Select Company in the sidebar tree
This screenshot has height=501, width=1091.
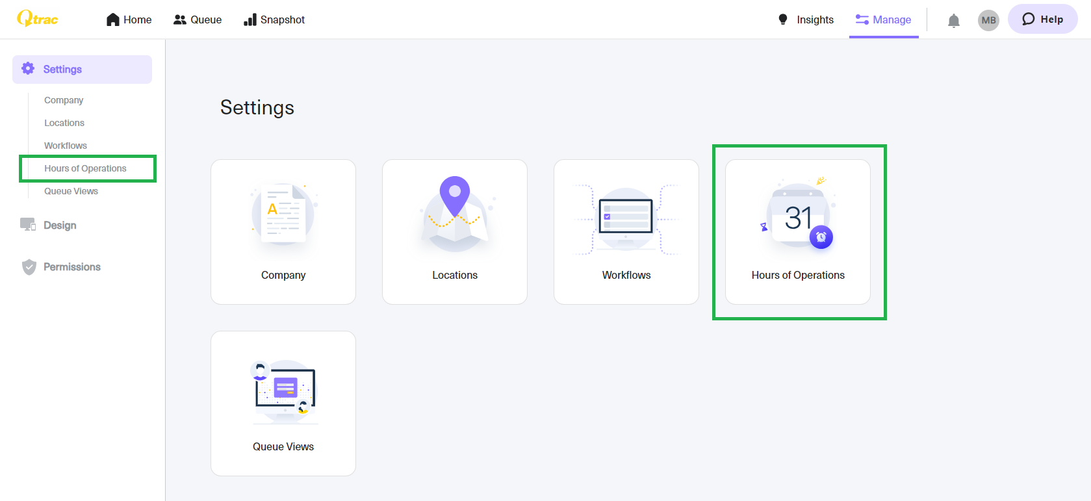point(64,100)
